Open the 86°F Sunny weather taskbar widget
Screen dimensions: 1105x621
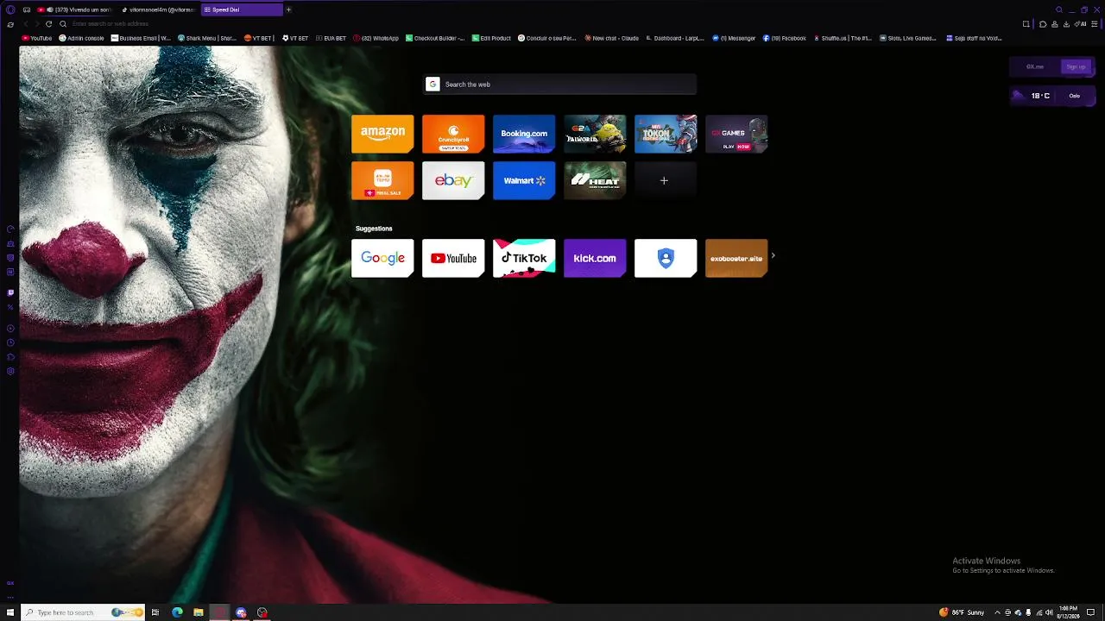click(x=962, y=612)
